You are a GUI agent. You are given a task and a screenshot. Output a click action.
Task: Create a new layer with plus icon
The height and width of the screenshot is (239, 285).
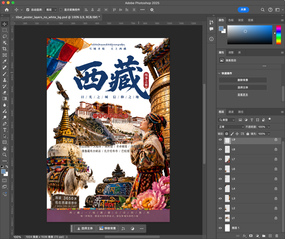[x=270, y=236]
